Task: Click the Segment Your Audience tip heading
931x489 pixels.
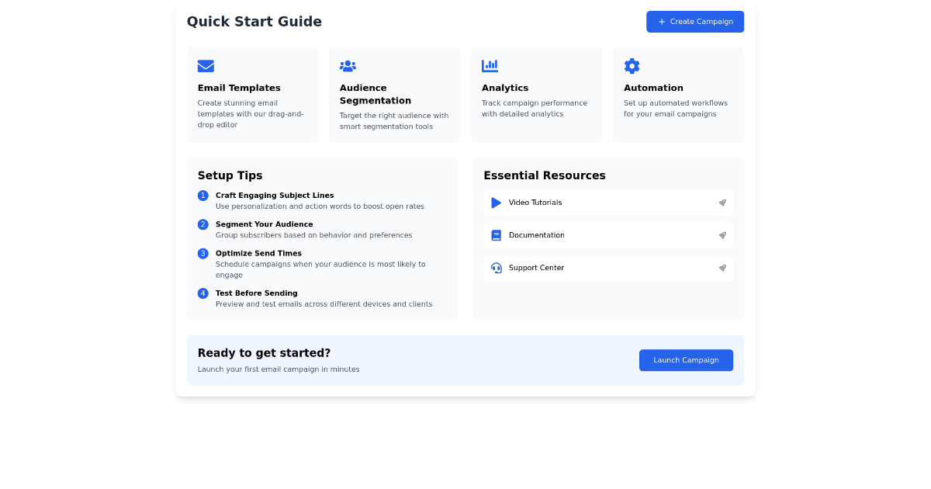Action: [265, 224]
